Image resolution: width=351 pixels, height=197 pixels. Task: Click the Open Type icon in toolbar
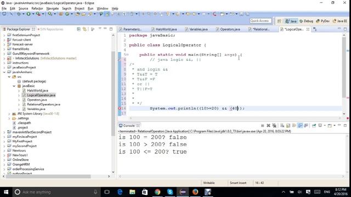(77, 14)
